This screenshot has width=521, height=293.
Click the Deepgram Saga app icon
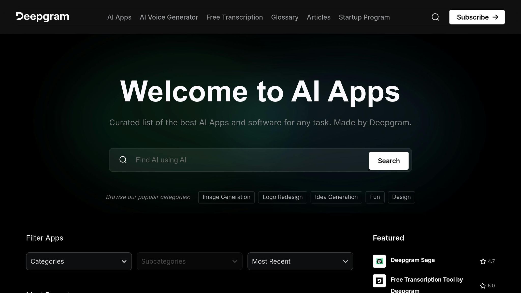click(x=379, y=261)
